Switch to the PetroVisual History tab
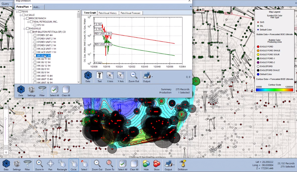 click(x=107, y=13)
